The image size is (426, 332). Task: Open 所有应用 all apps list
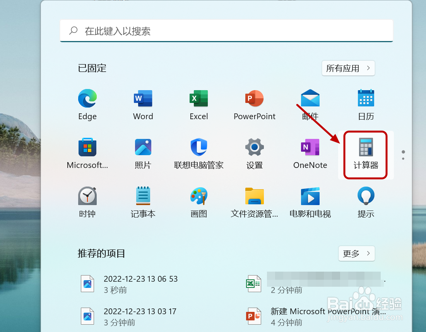[348, 68]
